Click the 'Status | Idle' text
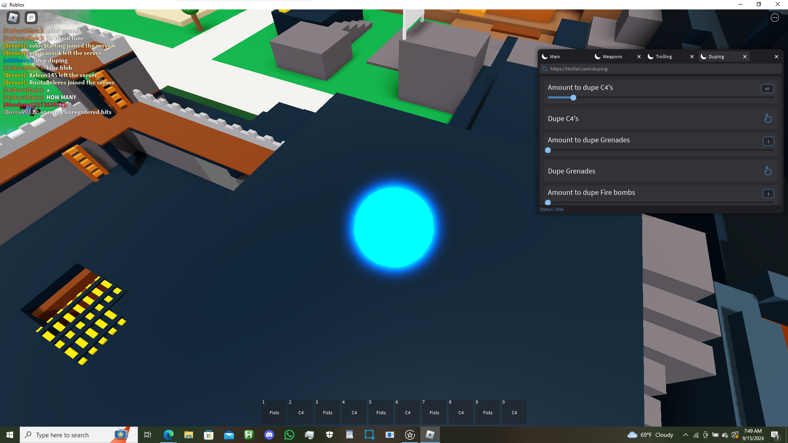The height and width of the screenshot is (443, 788). (552, 209)
